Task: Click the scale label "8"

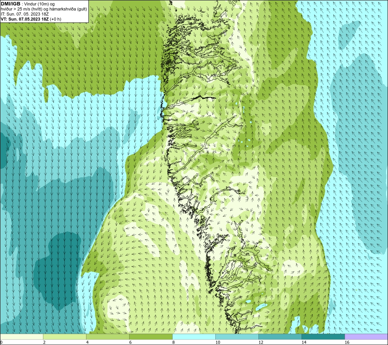Action: click(x=173, y=343)
